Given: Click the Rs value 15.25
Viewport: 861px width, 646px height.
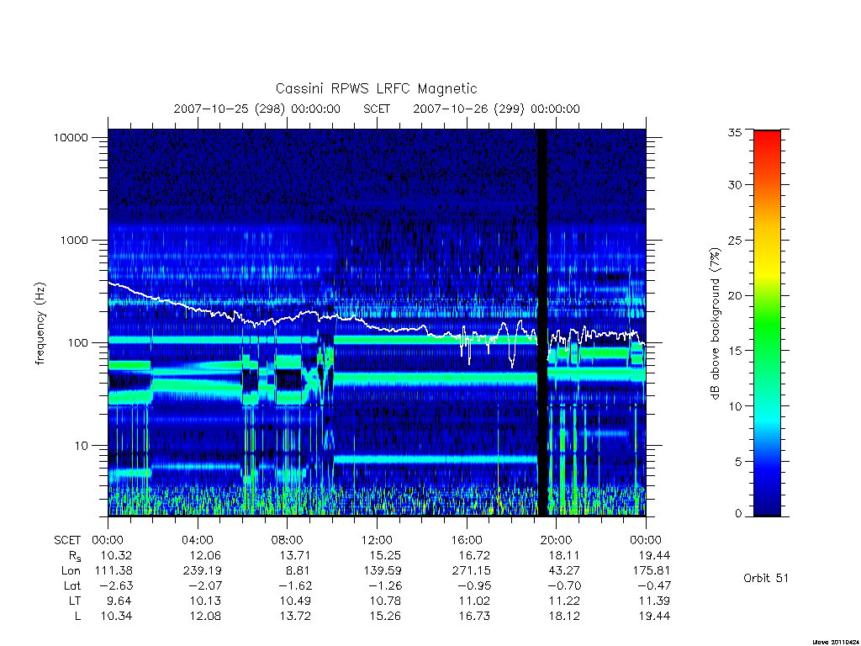Looking at the screenshot, I should click(385, 555).
